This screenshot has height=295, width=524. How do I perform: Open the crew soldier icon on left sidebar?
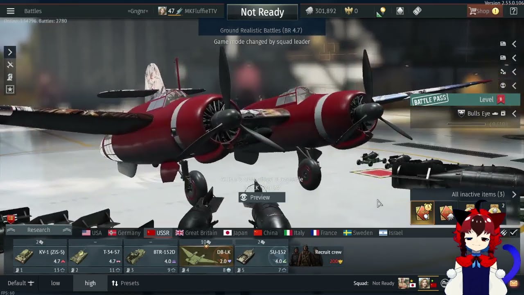point(10,77)
